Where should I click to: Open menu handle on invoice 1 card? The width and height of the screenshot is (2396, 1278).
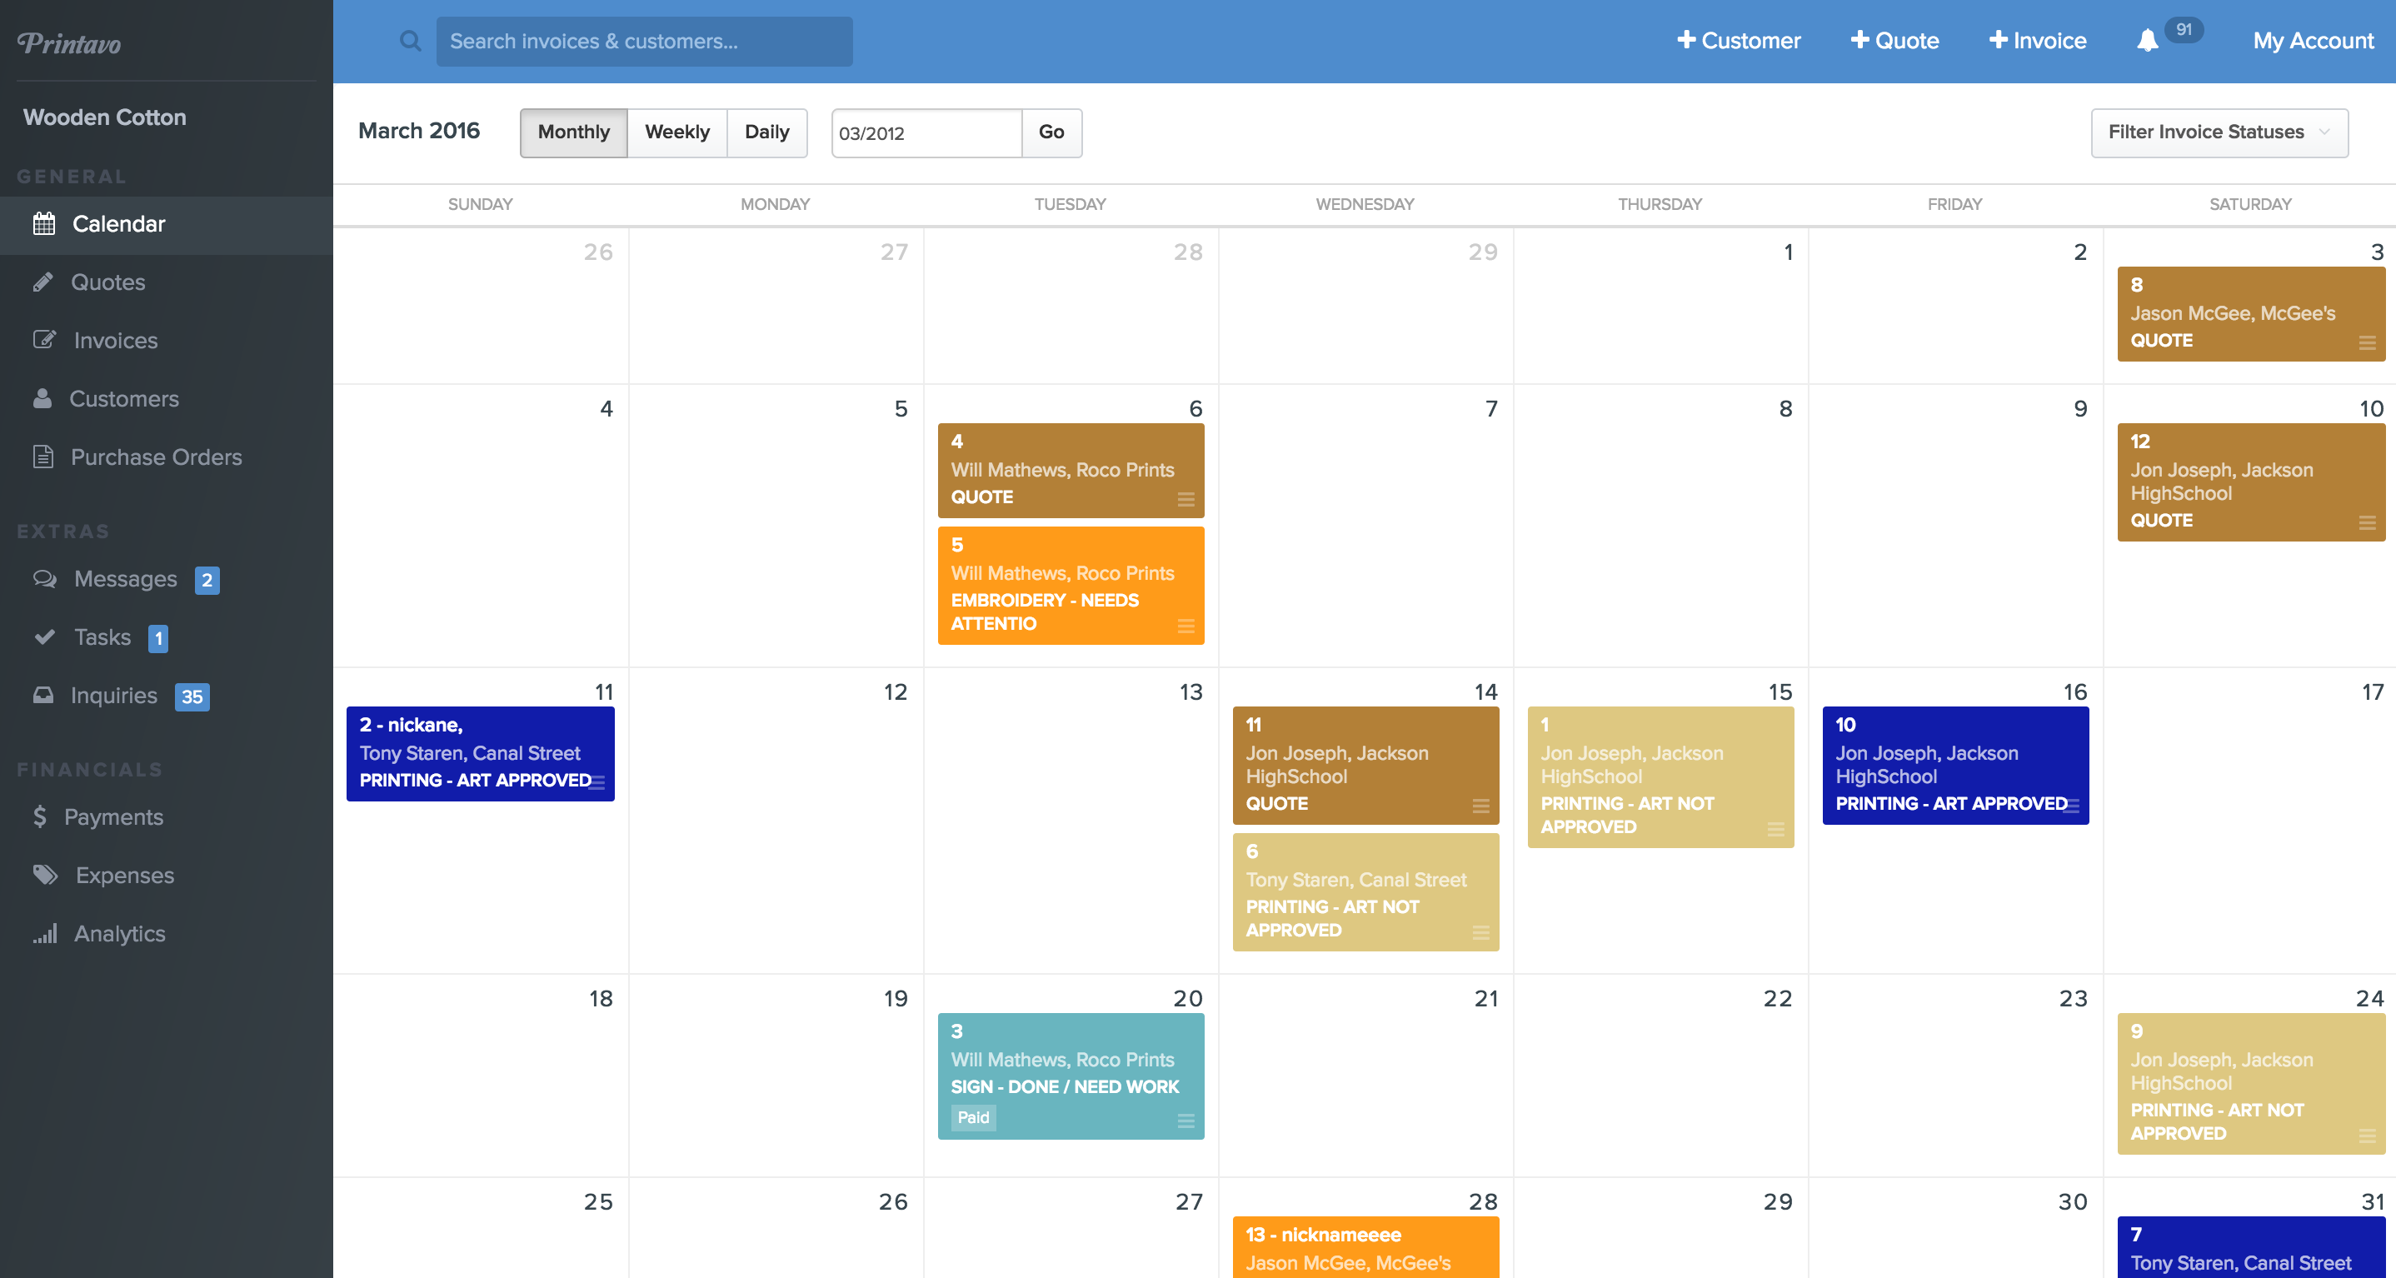(1775, 830)
